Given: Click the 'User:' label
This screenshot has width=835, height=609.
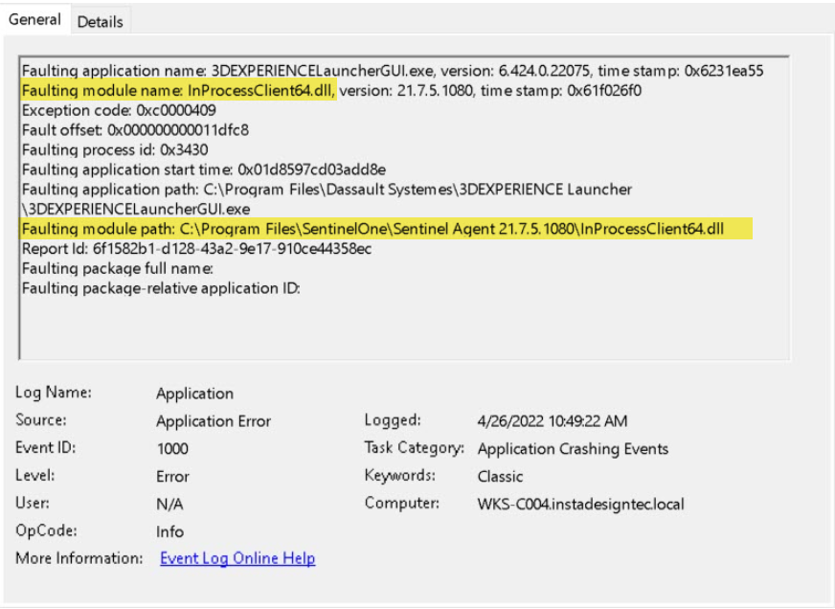Looking at the screenshot, I should [32, 503].
